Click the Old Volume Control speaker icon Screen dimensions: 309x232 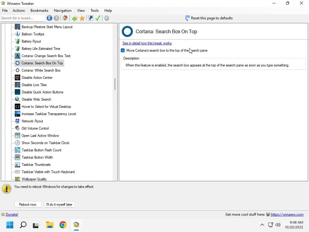pyautogui.click(x=18, y=128)
